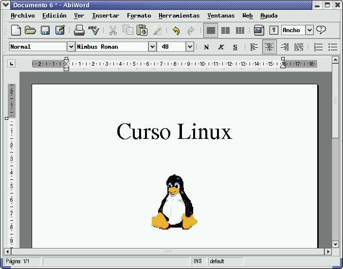The image size is (343, 269).
Task: Open the Ventanas menu
Action: coord(221,16)
